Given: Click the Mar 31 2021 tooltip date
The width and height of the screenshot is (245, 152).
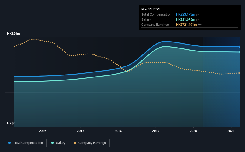Looking at the screenshot, I should [x=151, y=9].
